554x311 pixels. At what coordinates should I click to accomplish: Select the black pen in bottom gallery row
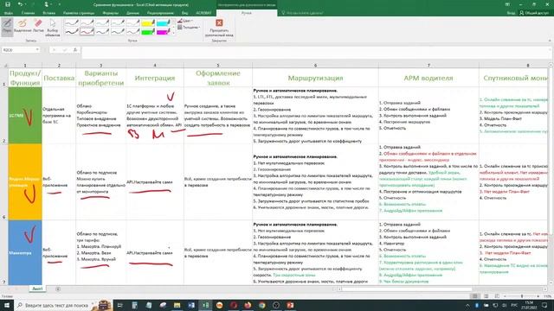click(72, 32)
